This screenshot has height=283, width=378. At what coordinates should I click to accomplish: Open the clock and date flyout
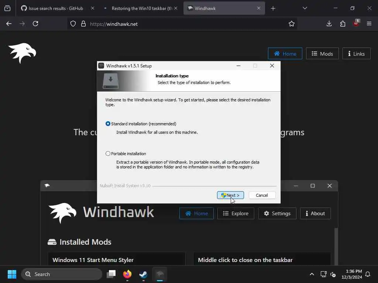point(351,274)
